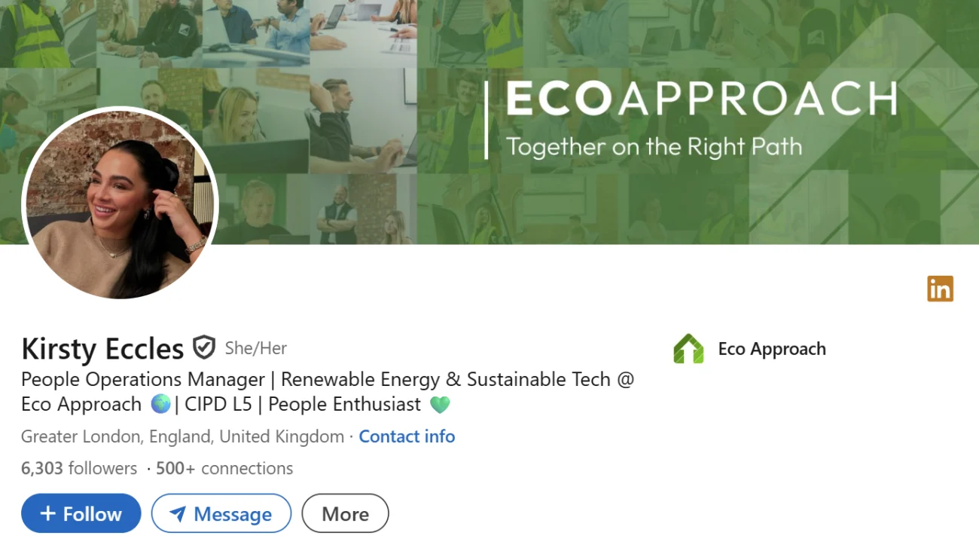
Task: Click the She/Her pronouns label
Action: [x=256, y=348]
